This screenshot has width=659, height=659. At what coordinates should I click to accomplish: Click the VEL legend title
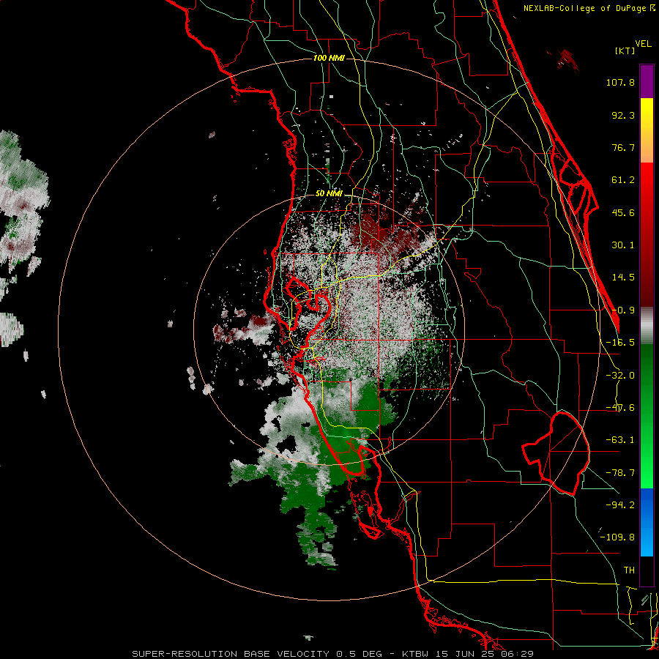point(643,44)
